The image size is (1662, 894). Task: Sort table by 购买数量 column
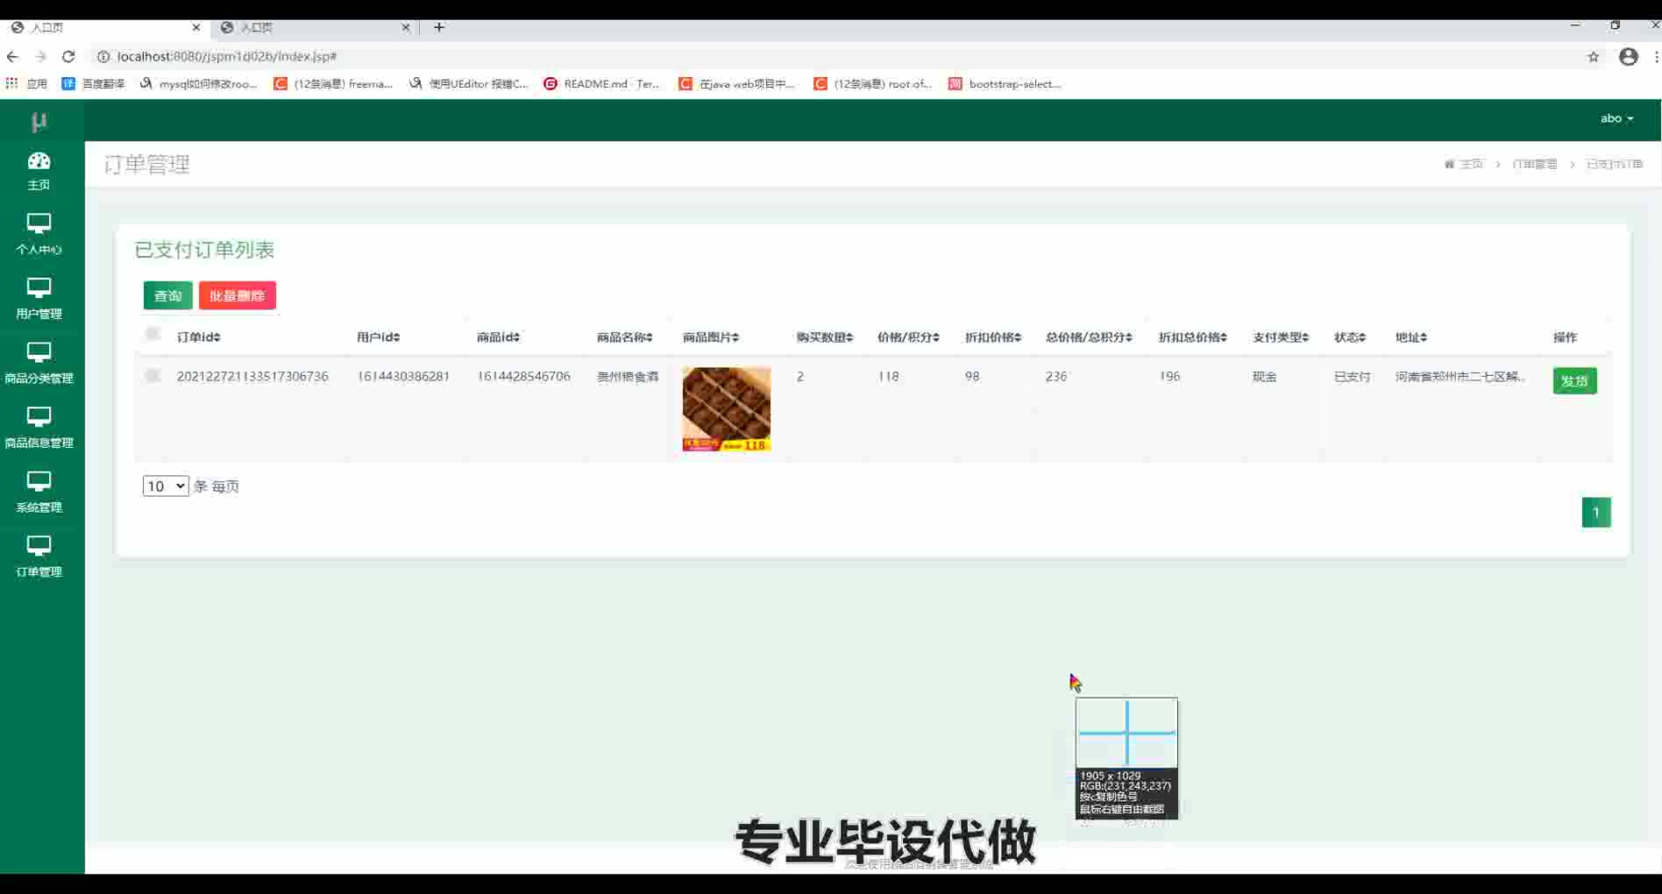point(825,337)
